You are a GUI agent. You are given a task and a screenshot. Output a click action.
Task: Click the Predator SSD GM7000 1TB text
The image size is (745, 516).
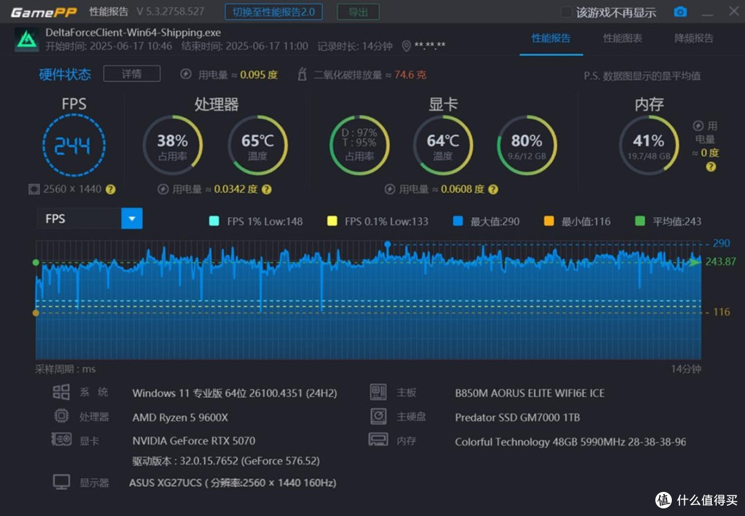coord(517,417)
